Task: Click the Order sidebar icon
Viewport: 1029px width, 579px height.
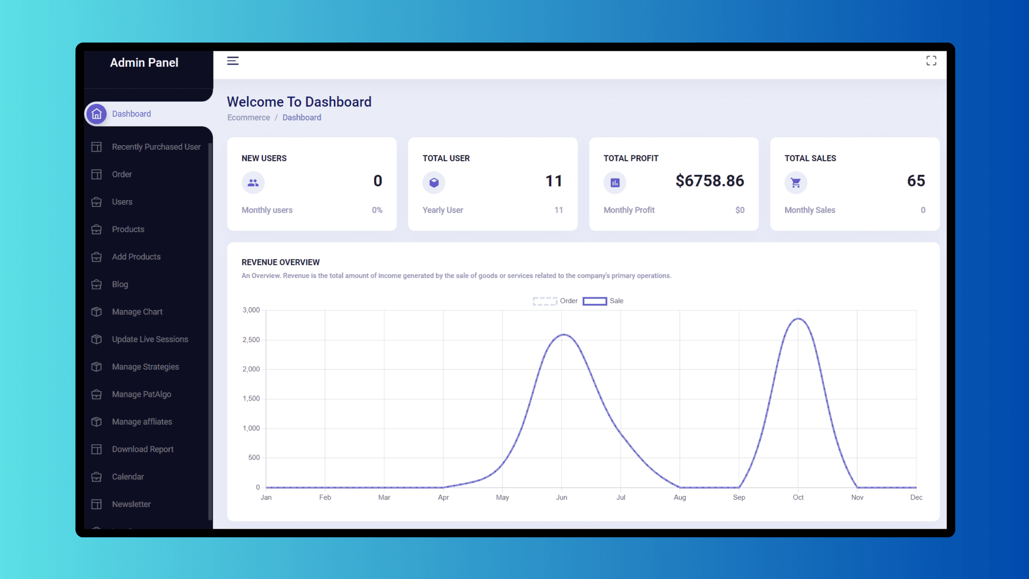Action: coord(96,174)
